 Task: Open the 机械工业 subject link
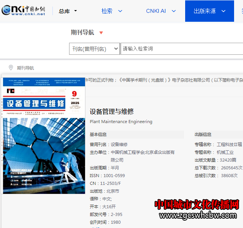225,152
